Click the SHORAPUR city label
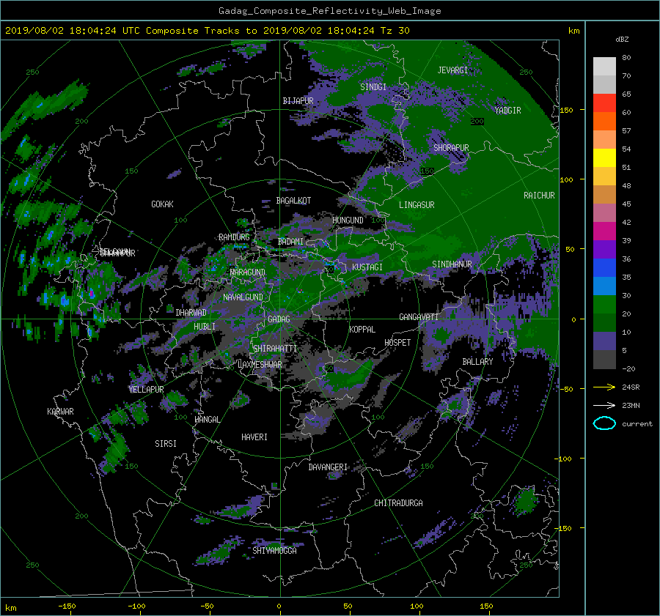The height and width of the screenshot is (616, 660). pos(451,148)
